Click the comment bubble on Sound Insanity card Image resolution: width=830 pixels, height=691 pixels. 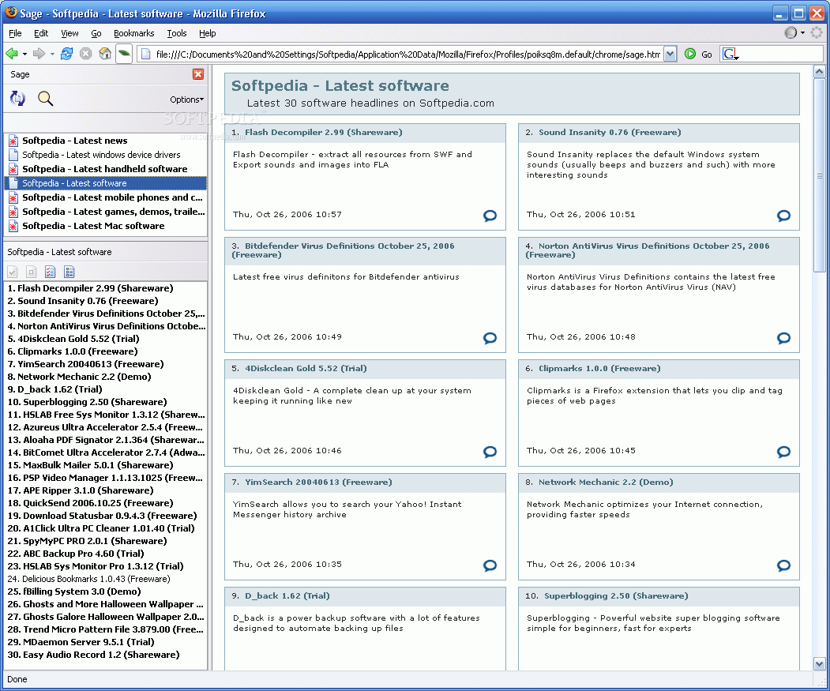tap(784, 216)
